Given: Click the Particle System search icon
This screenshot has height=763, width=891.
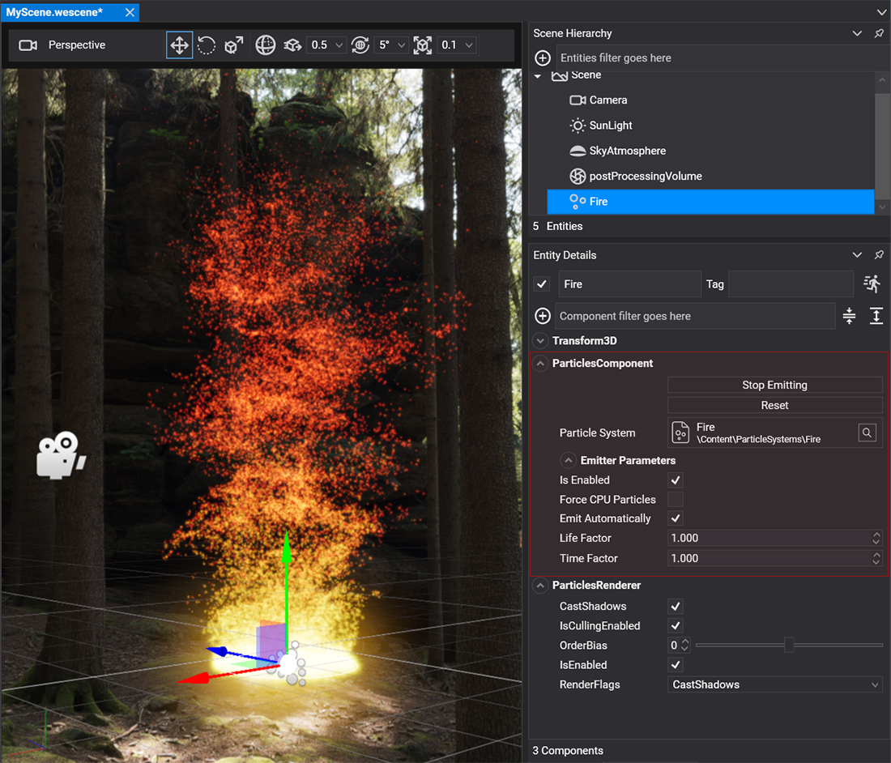Looking at the screenshot, I should [868, 433].
